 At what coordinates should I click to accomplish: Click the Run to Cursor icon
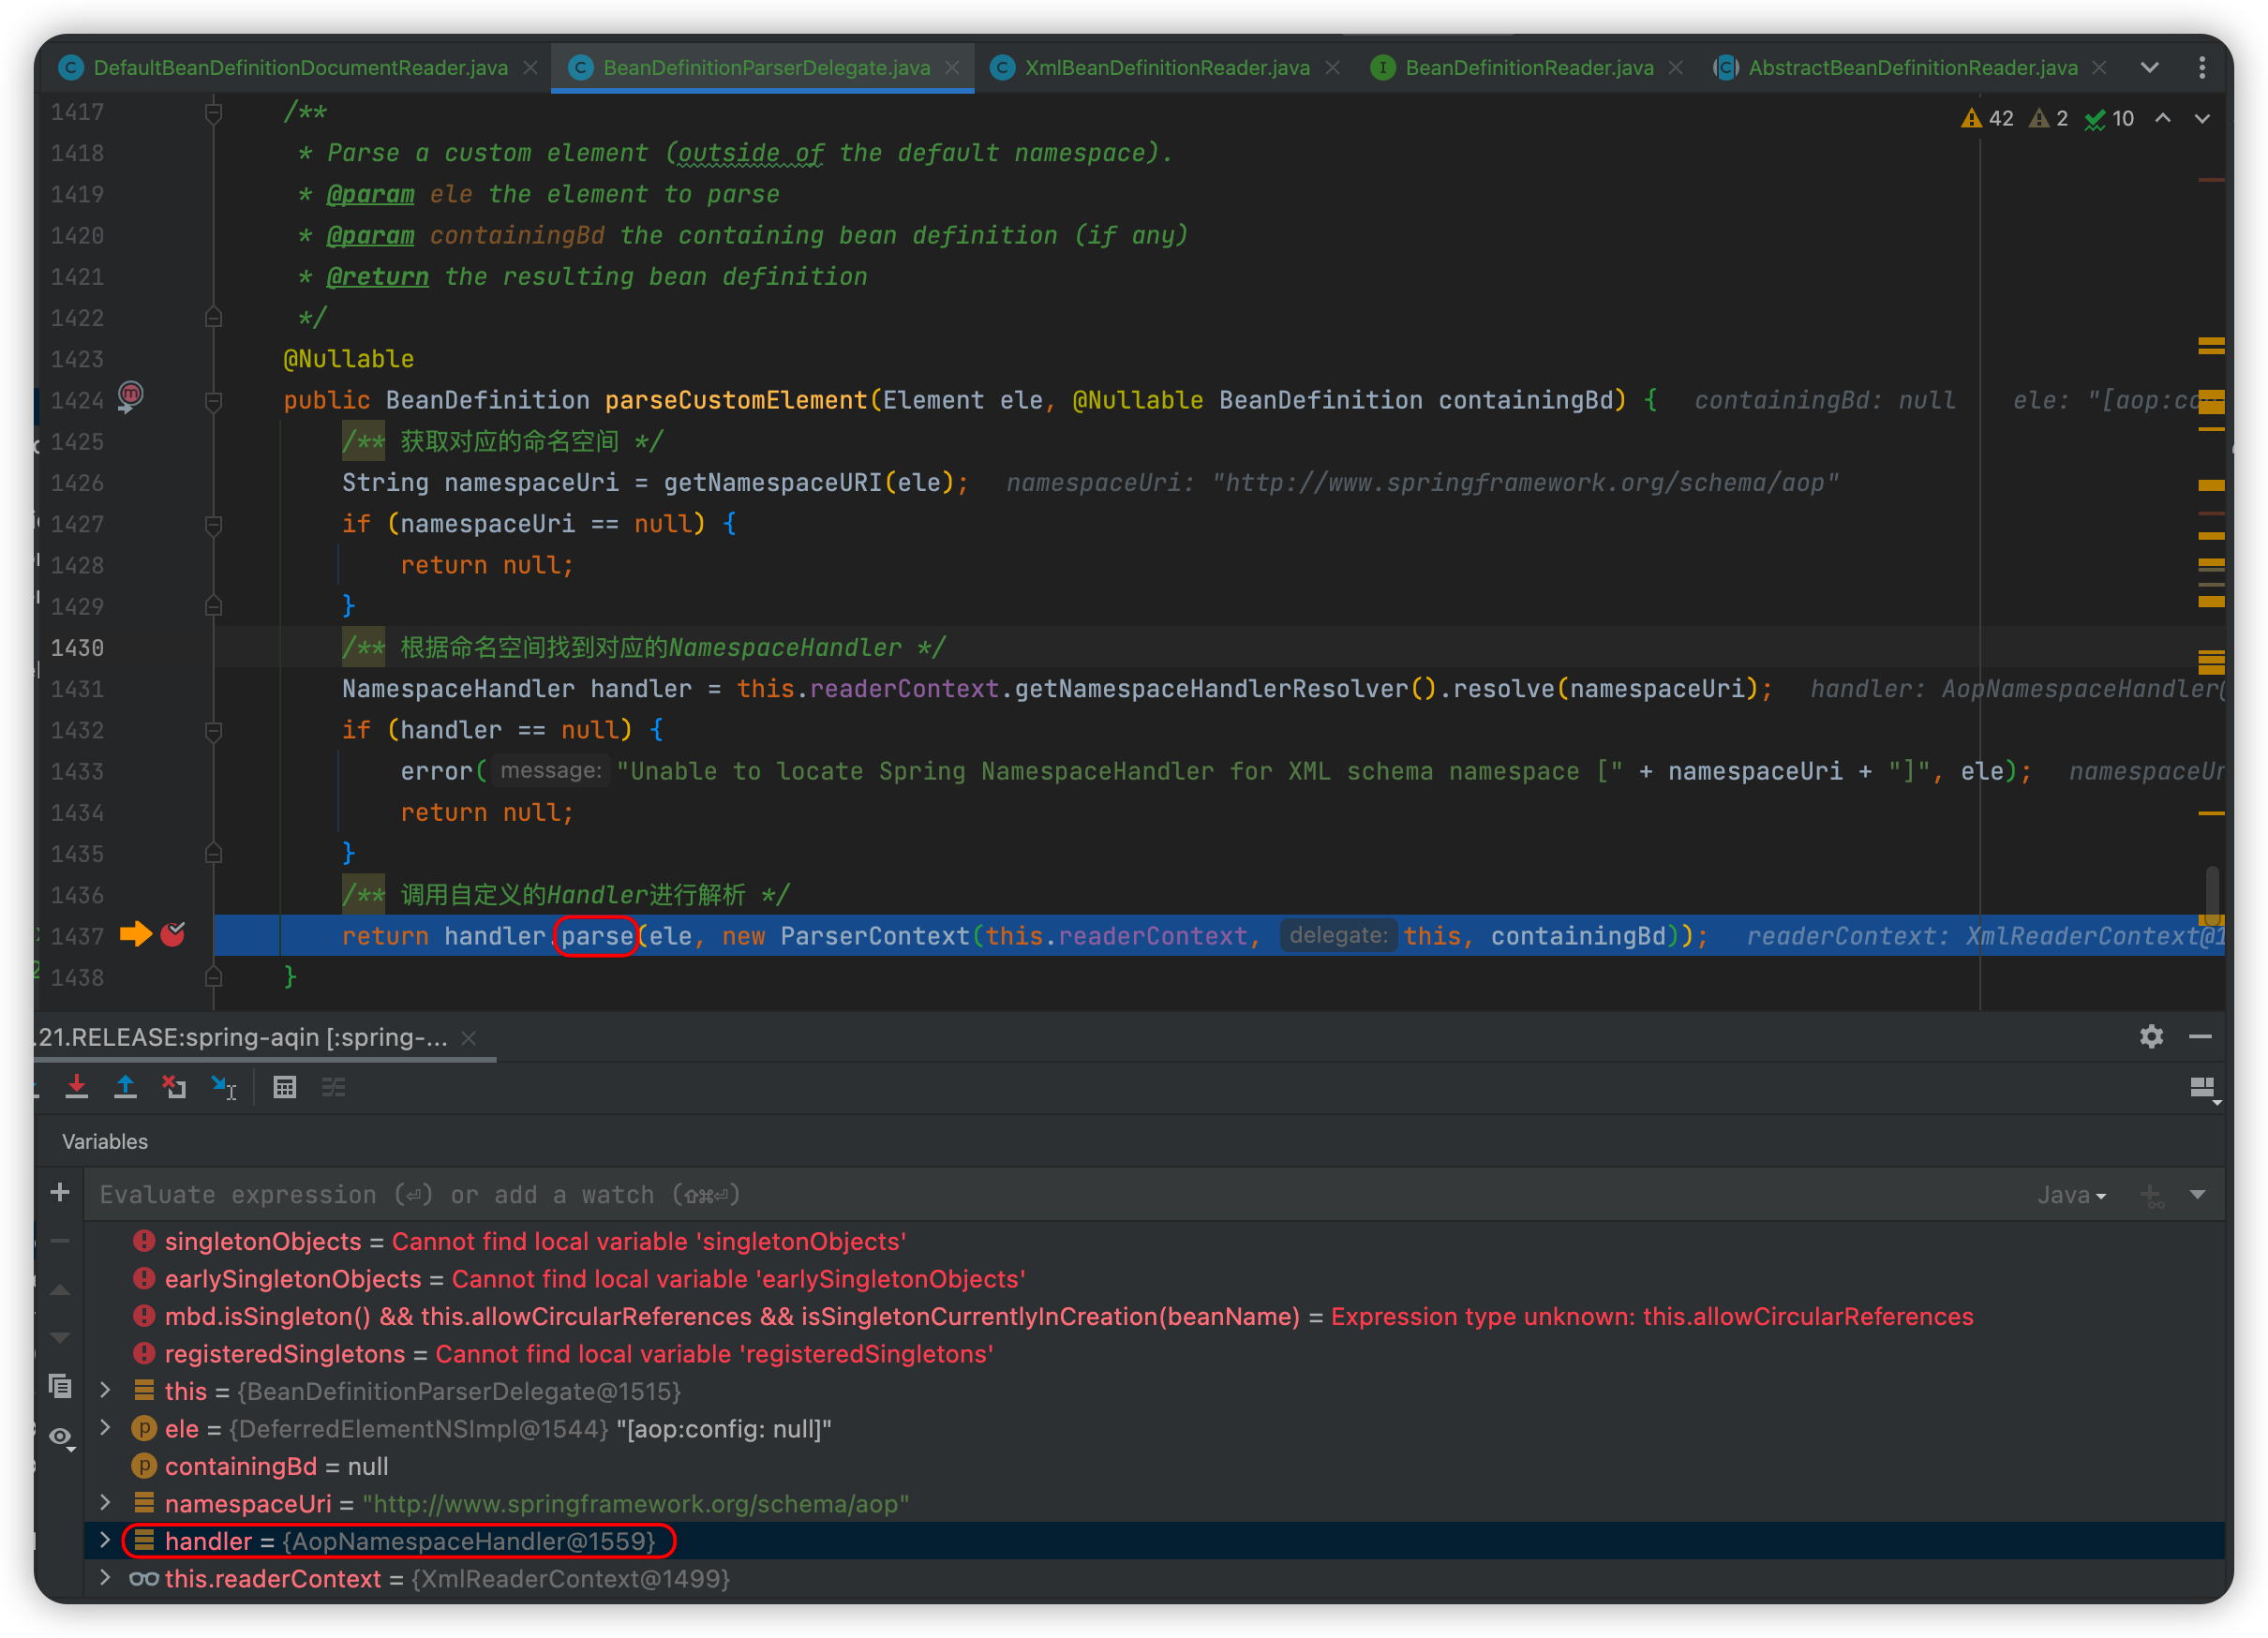[223, 1087]
